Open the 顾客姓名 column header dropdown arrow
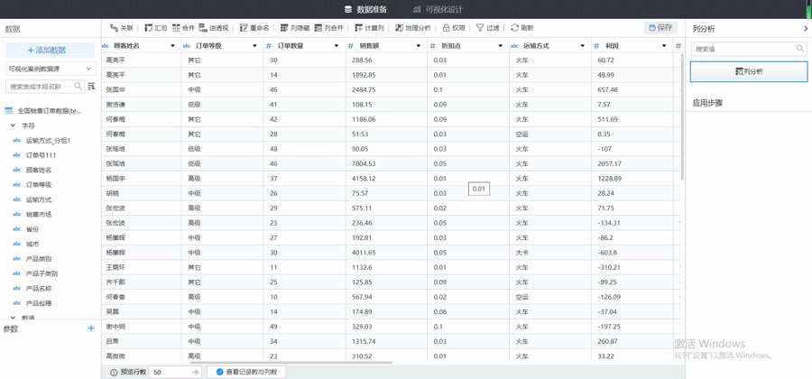This screenshot has height=379, width=812. 172,46
